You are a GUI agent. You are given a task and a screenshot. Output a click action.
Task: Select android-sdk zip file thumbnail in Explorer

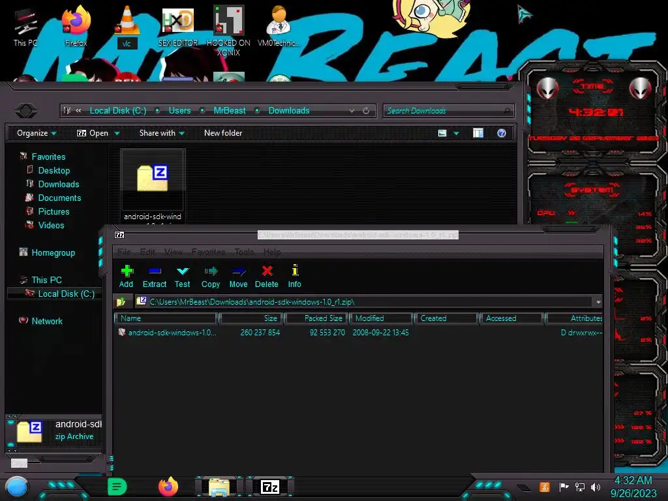point(153,185)
